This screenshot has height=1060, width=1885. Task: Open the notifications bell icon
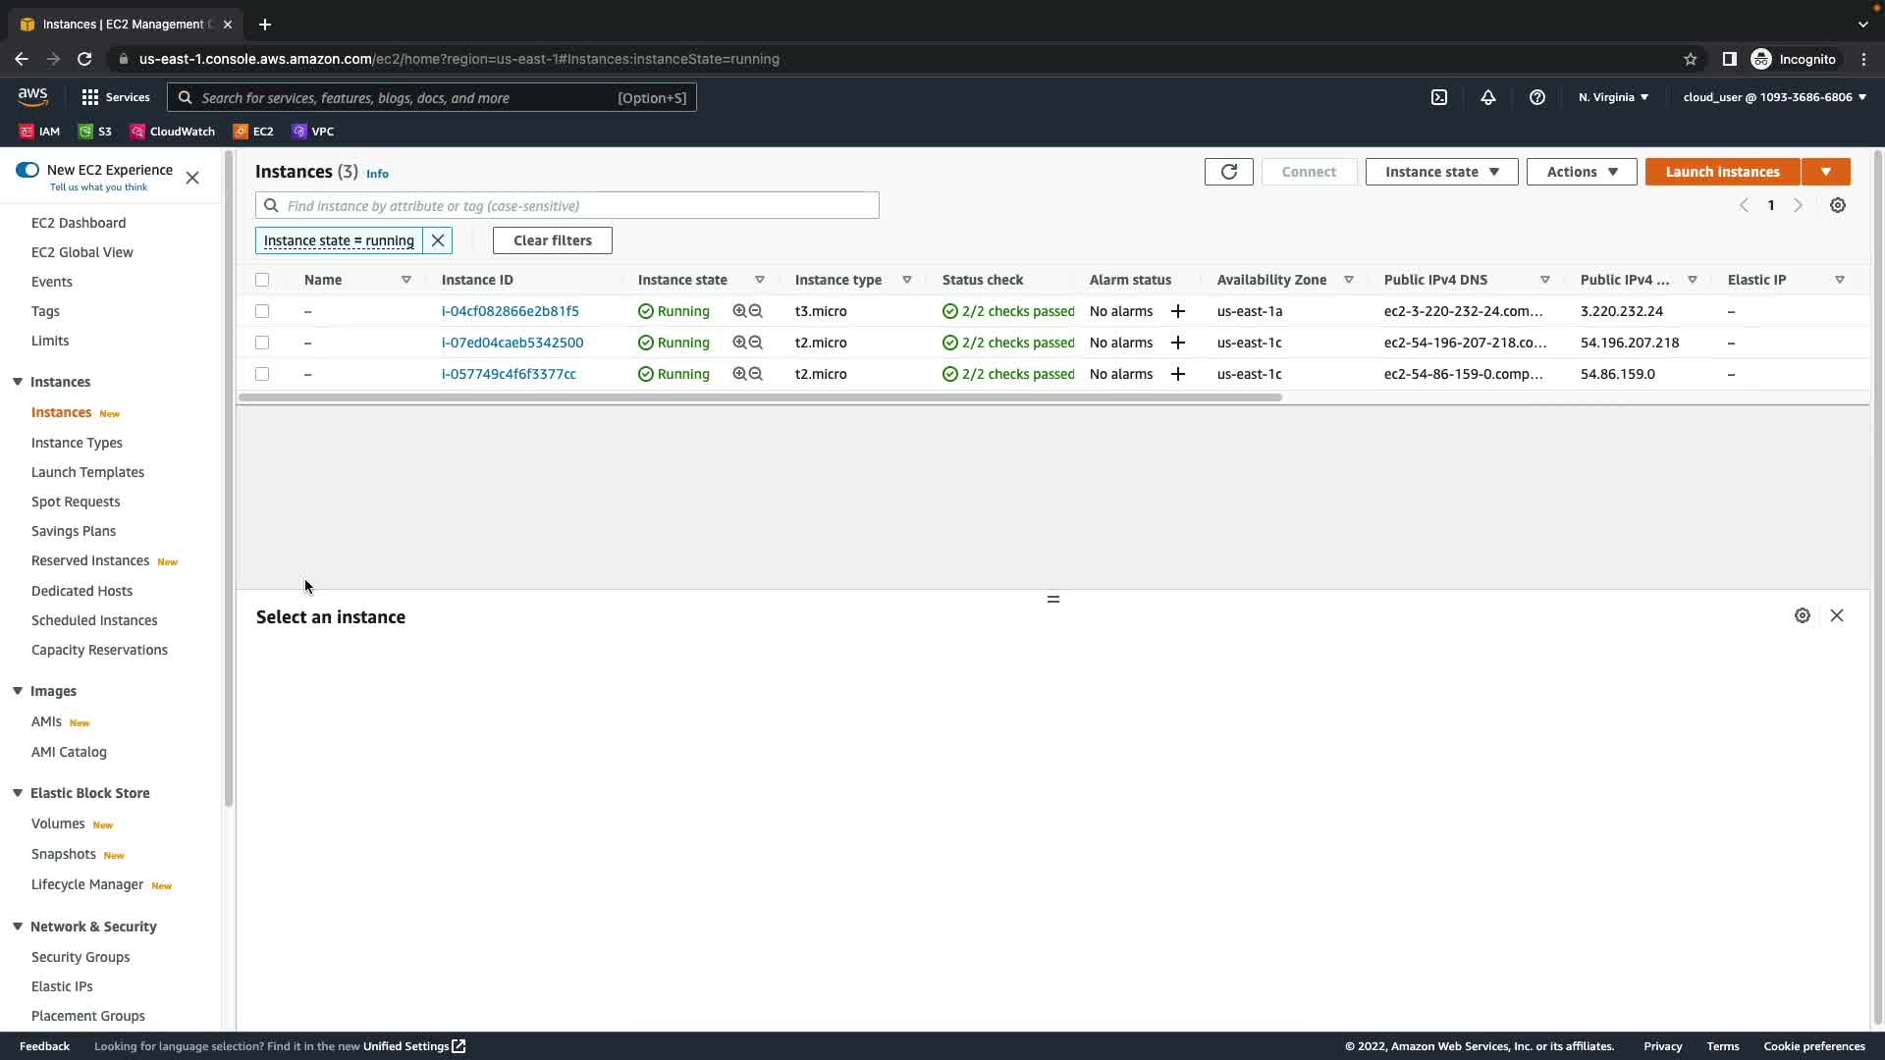coord(1488,97)
